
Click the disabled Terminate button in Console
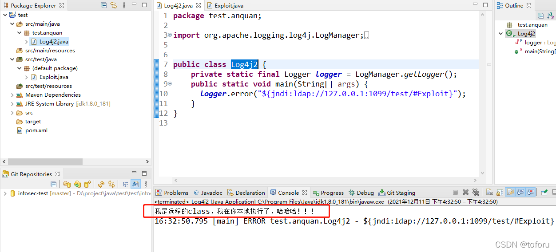pyautogui.click(x=455, y=193)
